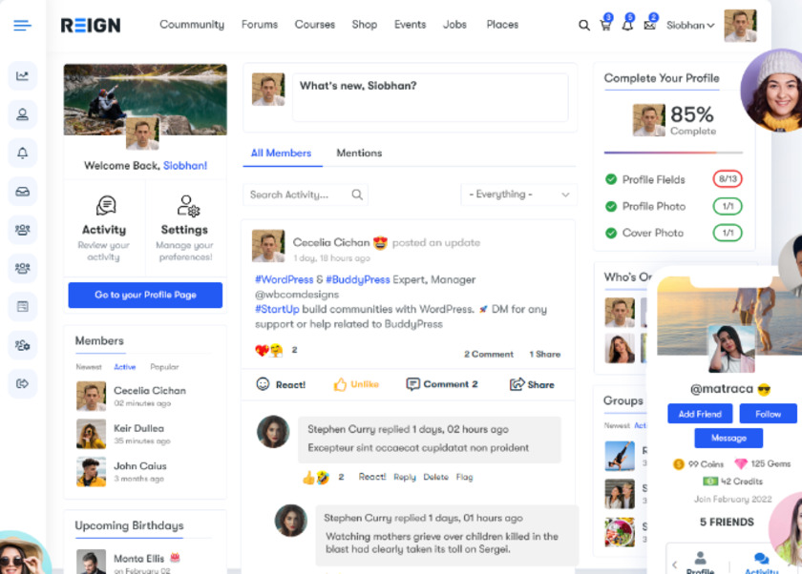802x574 pixels.
Task: Click the Share arrow button
Action: tap(532, 384)
